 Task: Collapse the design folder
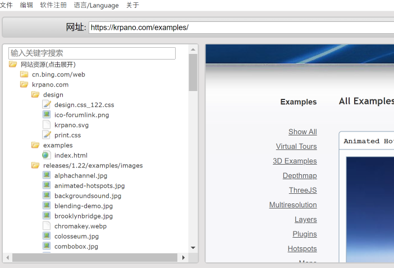(35, 94)
